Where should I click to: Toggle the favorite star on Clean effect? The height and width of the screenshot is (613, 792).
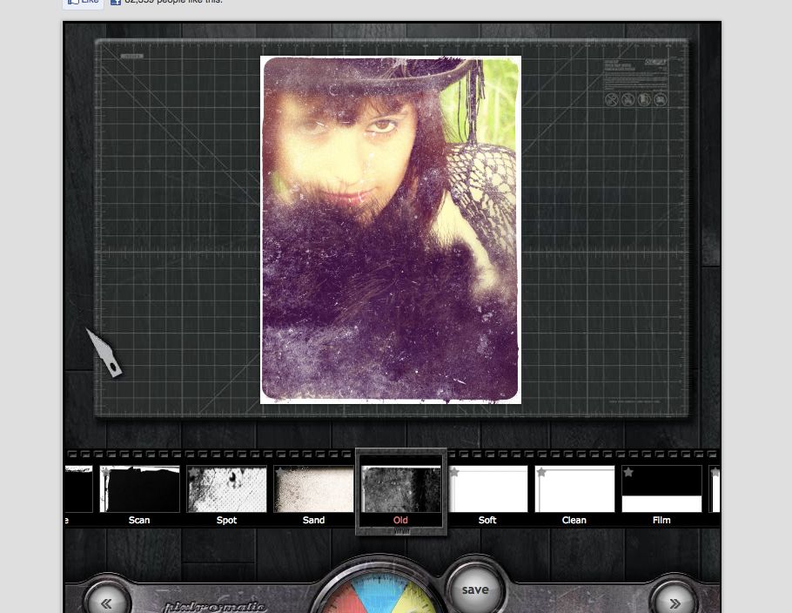coord(540,471)
